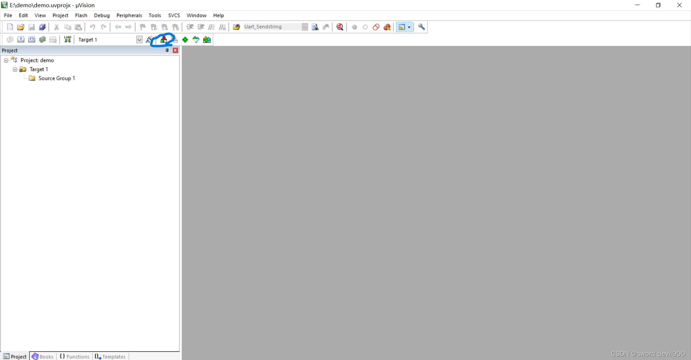Close the Project panel
The image size is (691, 360).
(x=176, y=50)
